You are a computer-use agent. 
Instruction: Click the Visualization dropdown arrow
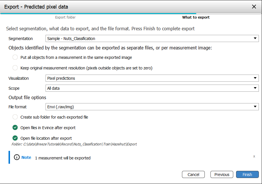[255, 78]
